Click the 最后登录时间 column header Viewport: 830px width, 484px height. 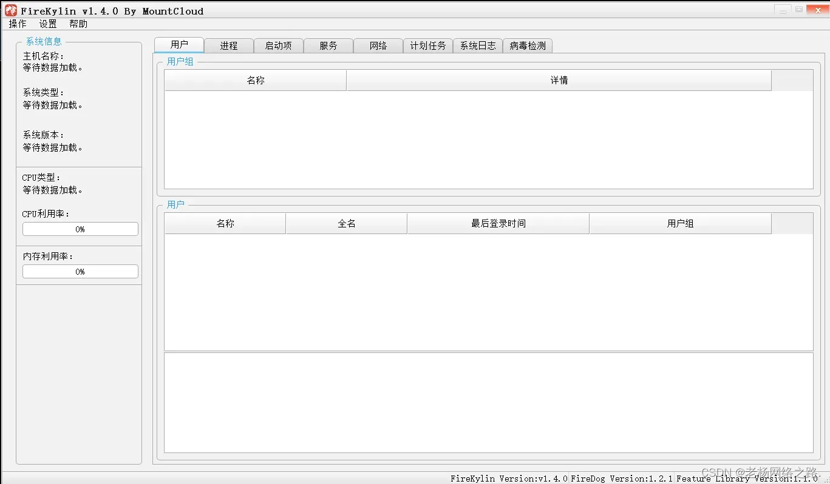click(498, 223)
